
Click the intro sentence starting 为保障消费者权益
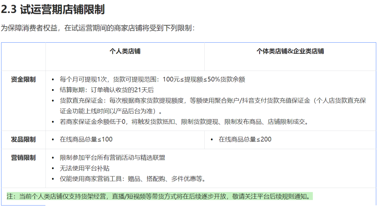[98, 28]
